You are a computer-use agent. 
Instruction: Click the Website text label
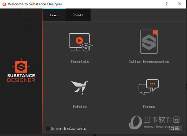80,106
